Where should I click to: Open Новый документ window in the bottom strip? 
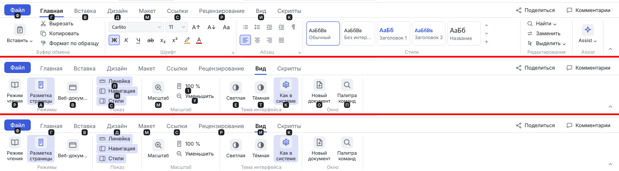pos(319,149)
